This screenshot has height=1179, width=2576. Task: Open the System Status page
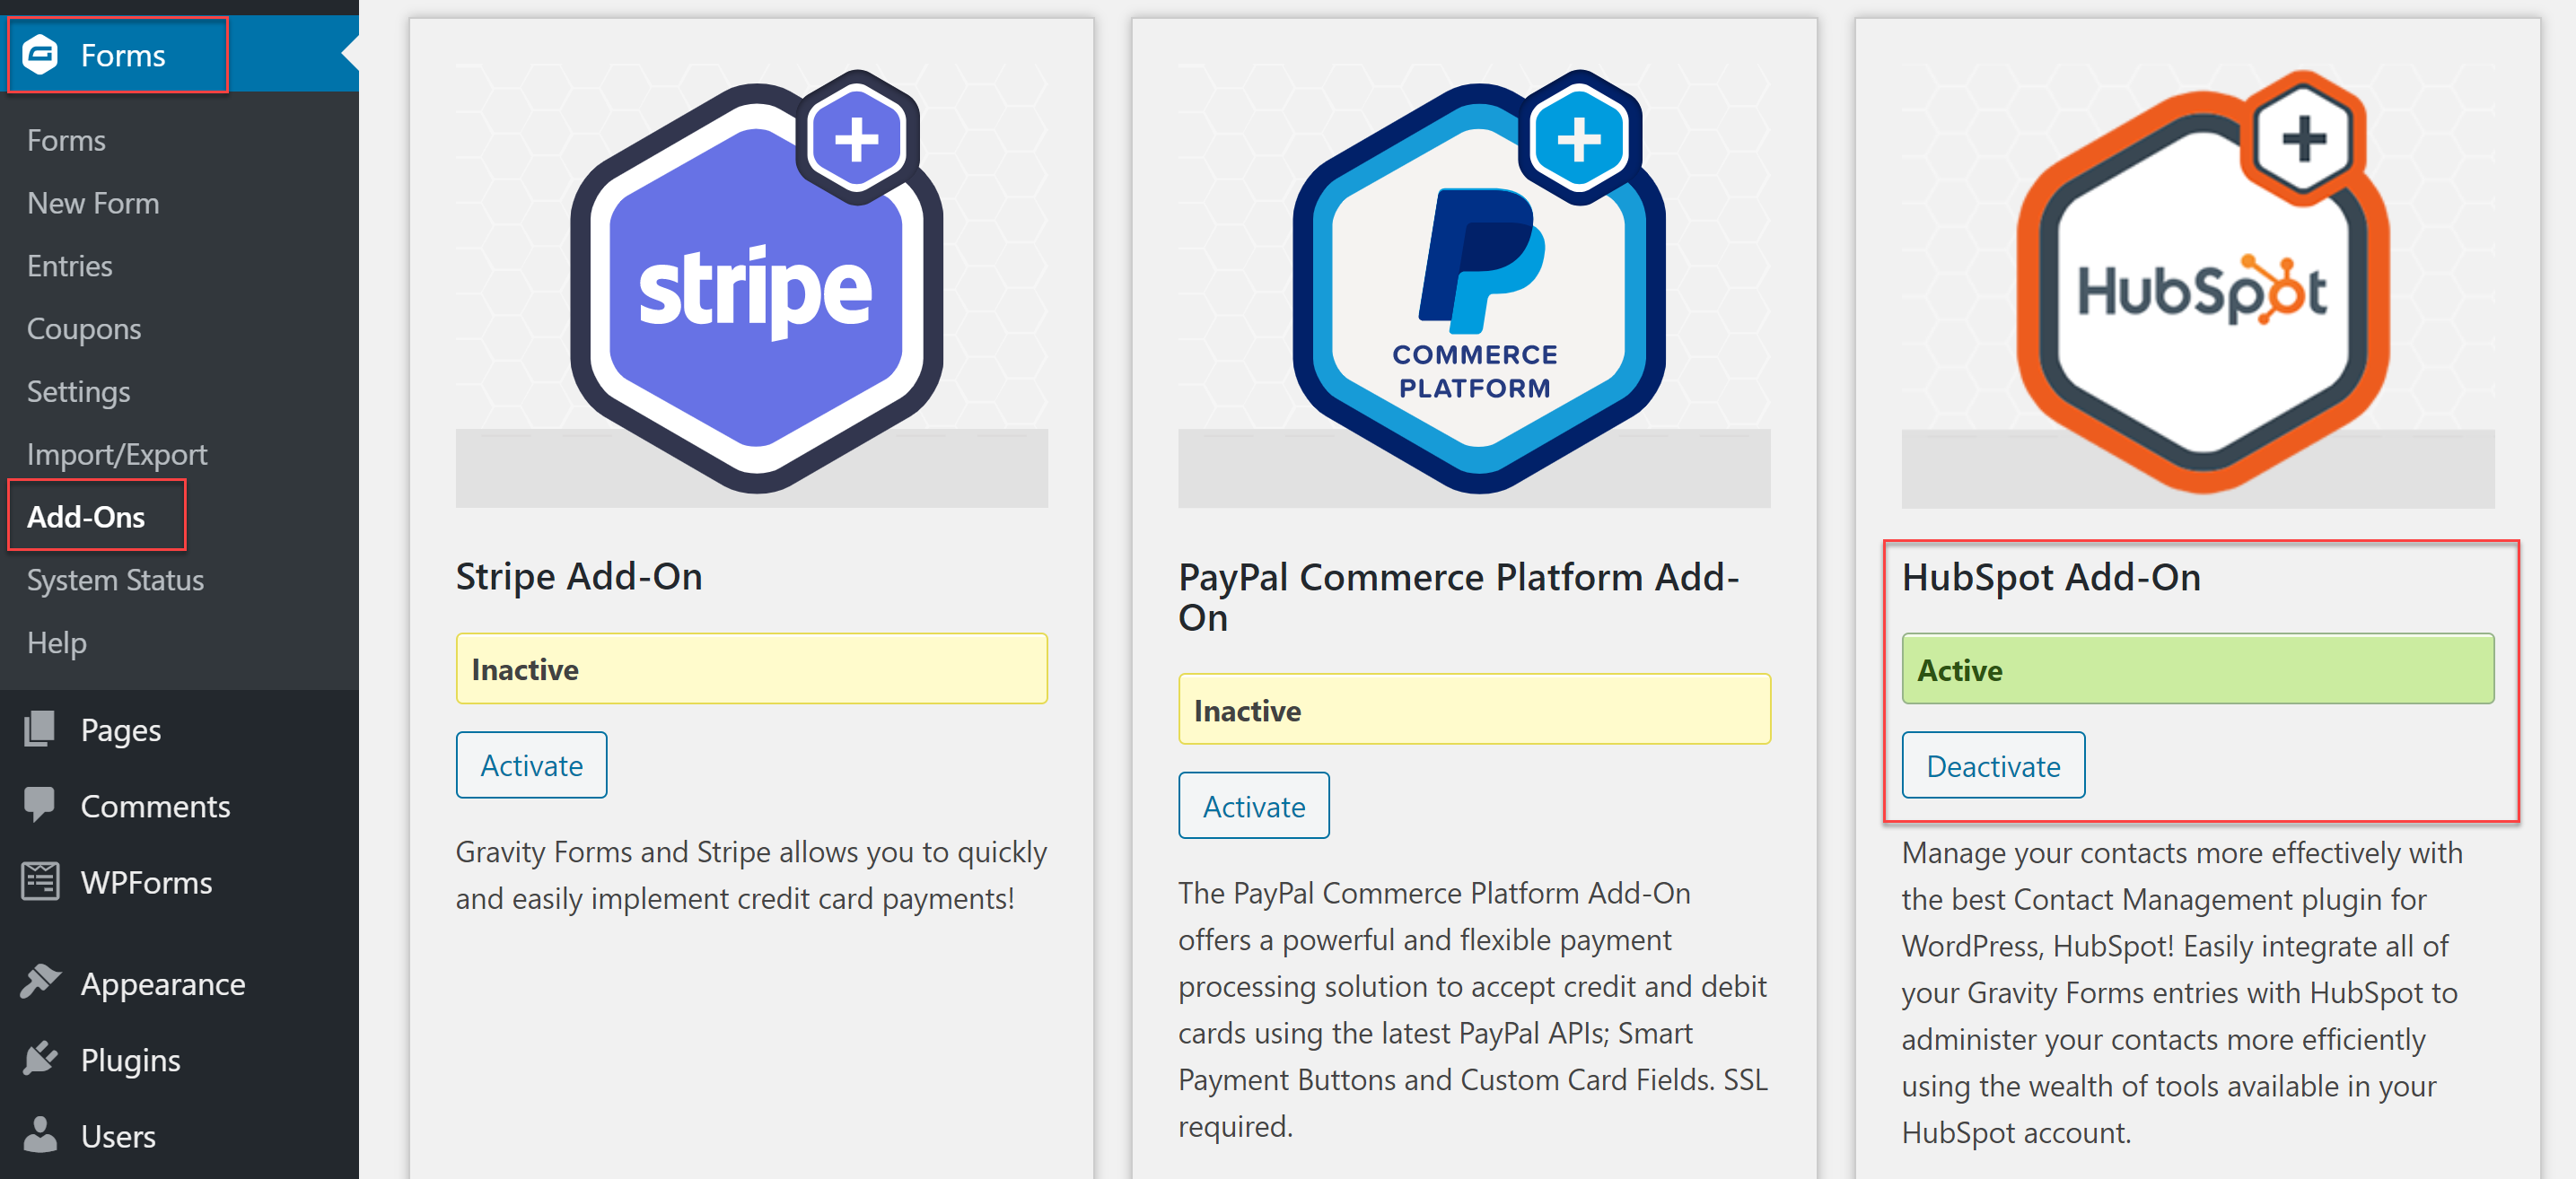tap(115, 580)
